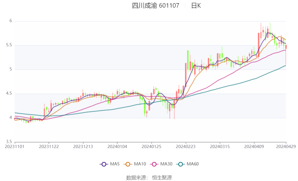Click the 20231122 date axis label

[49, 147]
